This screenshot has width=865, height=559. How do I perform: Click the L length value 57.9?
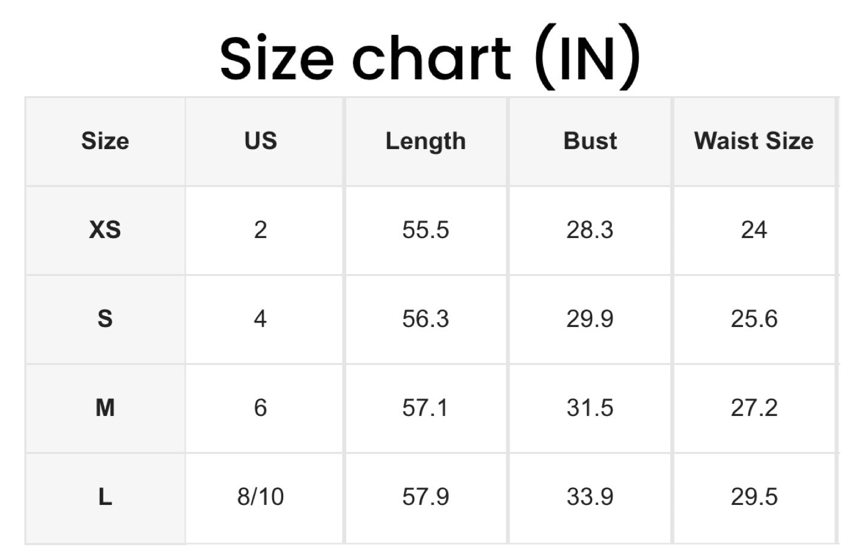click(x=425, y=497)
